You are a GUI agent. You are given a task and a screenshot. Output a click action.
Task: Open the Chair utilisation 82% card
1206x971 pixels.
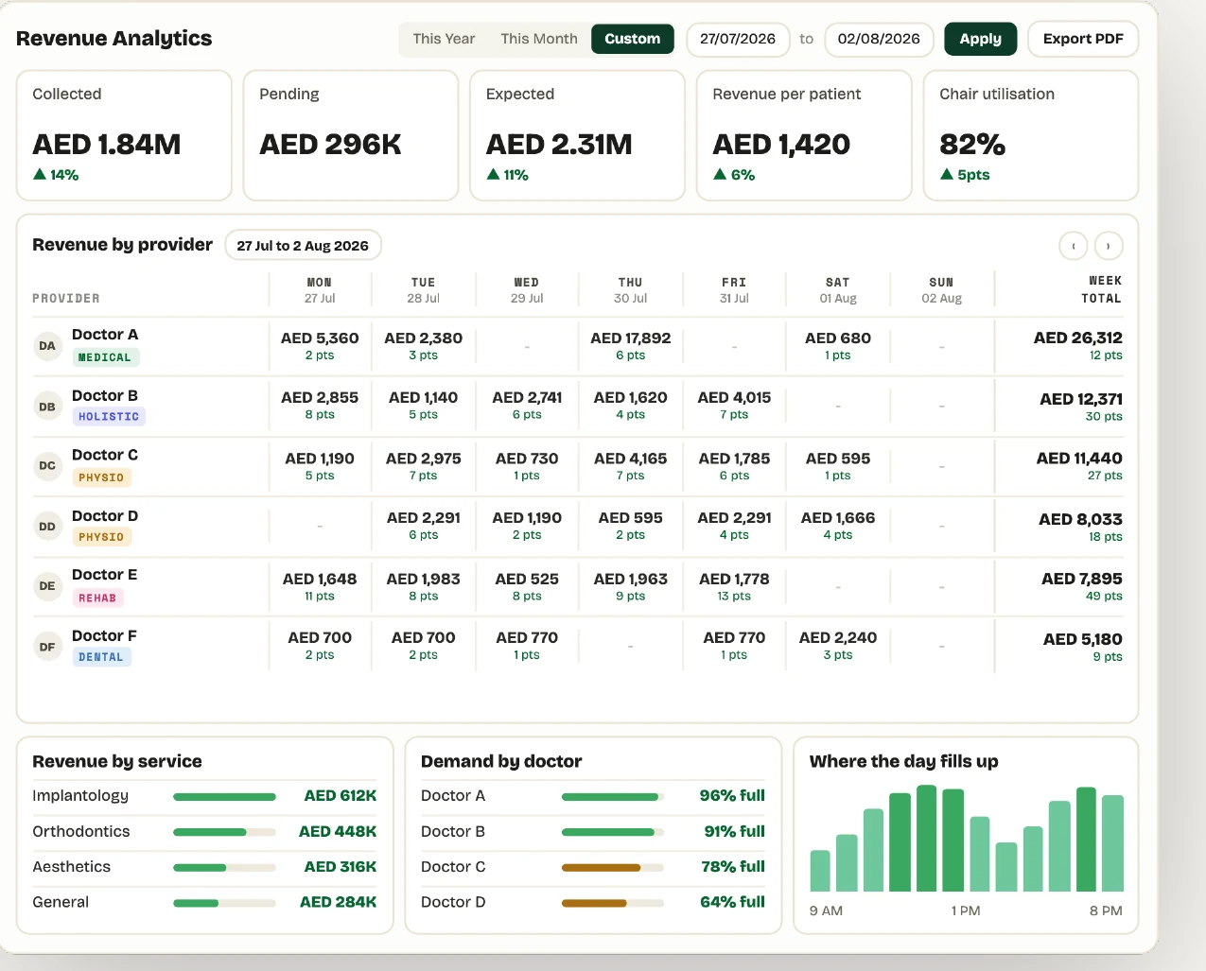[1031, 135]
